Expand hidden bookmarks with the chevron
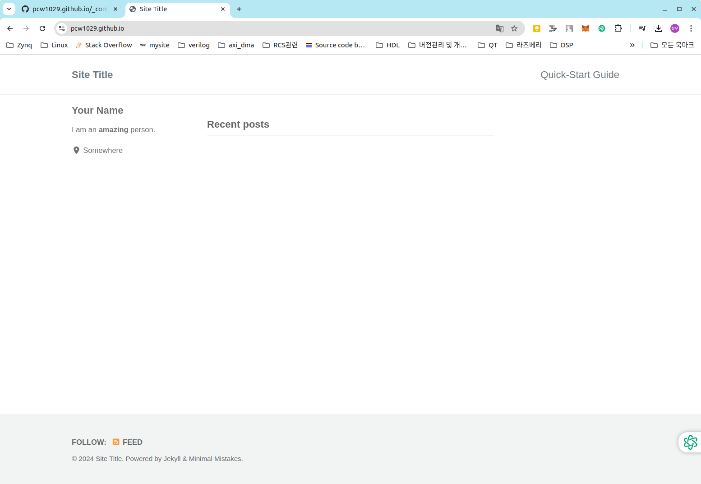 coord(632,45)
